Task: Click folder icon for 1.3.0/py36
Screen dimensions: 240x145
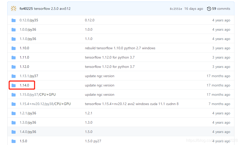Action: point(14,123)
